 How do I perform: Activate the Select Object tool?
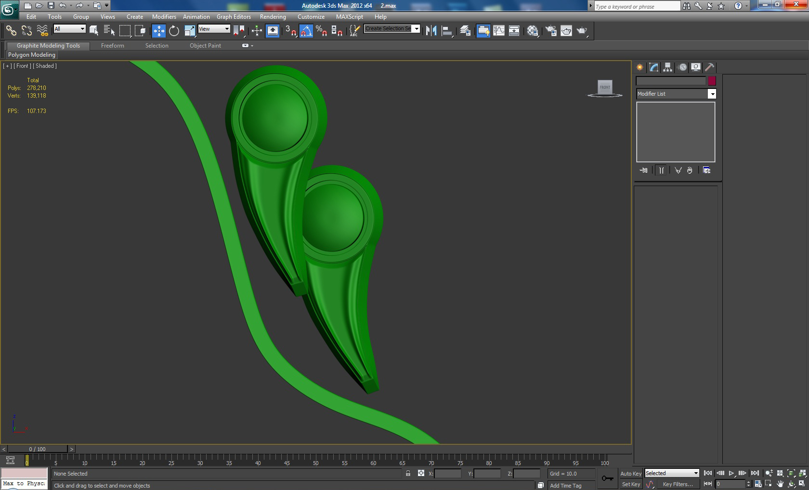(94, 31)
